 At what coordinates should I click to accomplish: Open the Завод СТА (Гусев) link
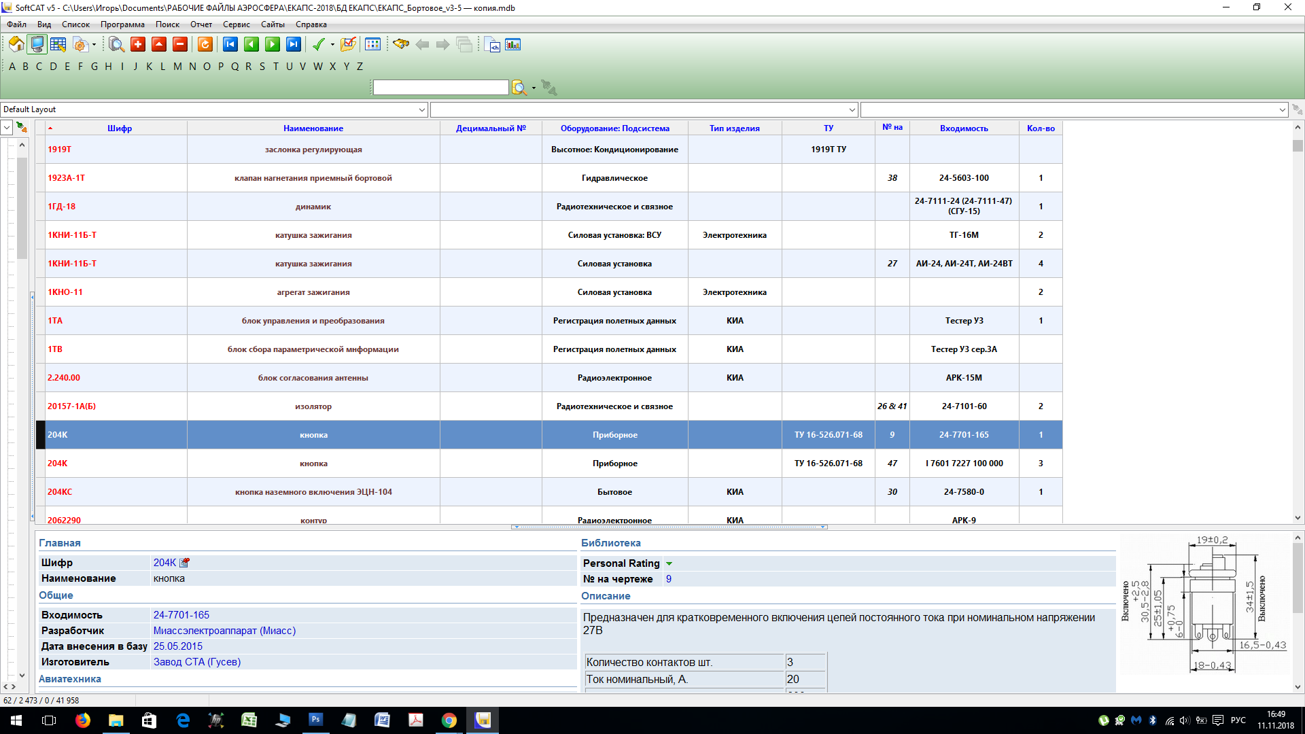pos(197,662)
